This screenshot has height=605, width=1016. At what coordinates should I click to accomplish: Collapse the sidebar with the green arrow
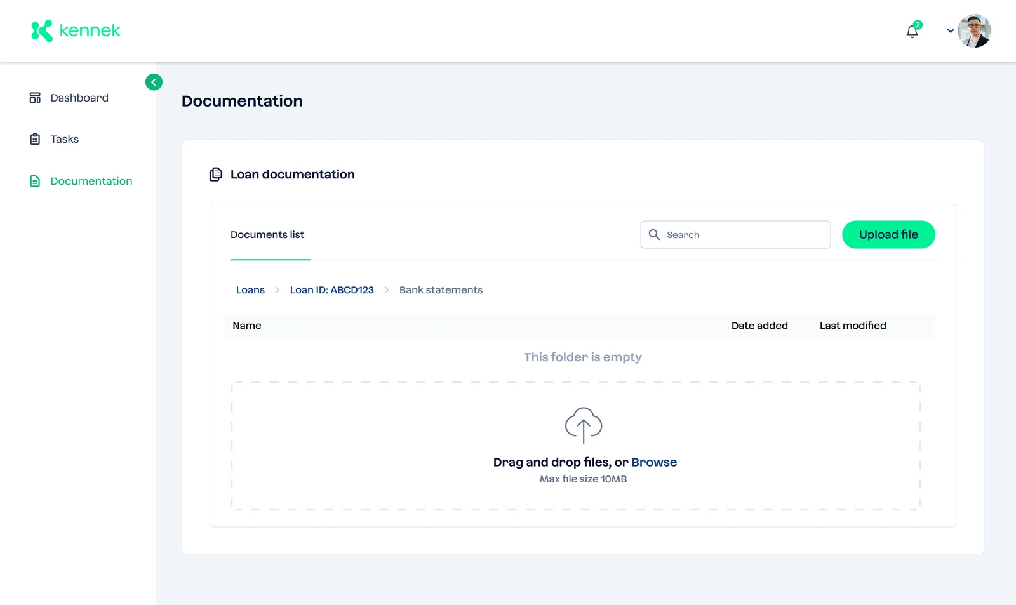click(154, 82)
